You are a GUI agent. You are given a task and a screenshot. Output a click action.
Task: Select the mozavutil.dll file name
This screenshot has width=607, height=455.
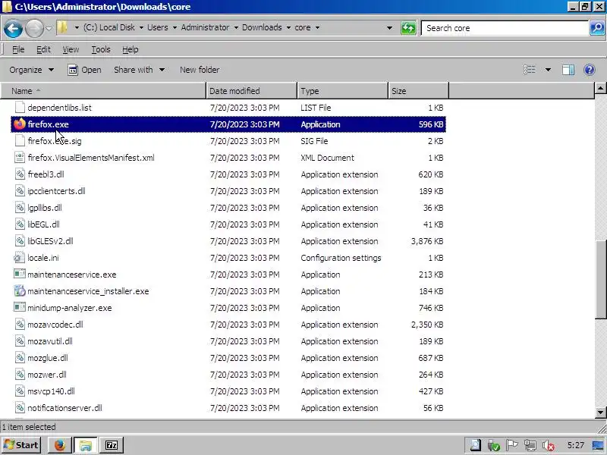[50, 341]
